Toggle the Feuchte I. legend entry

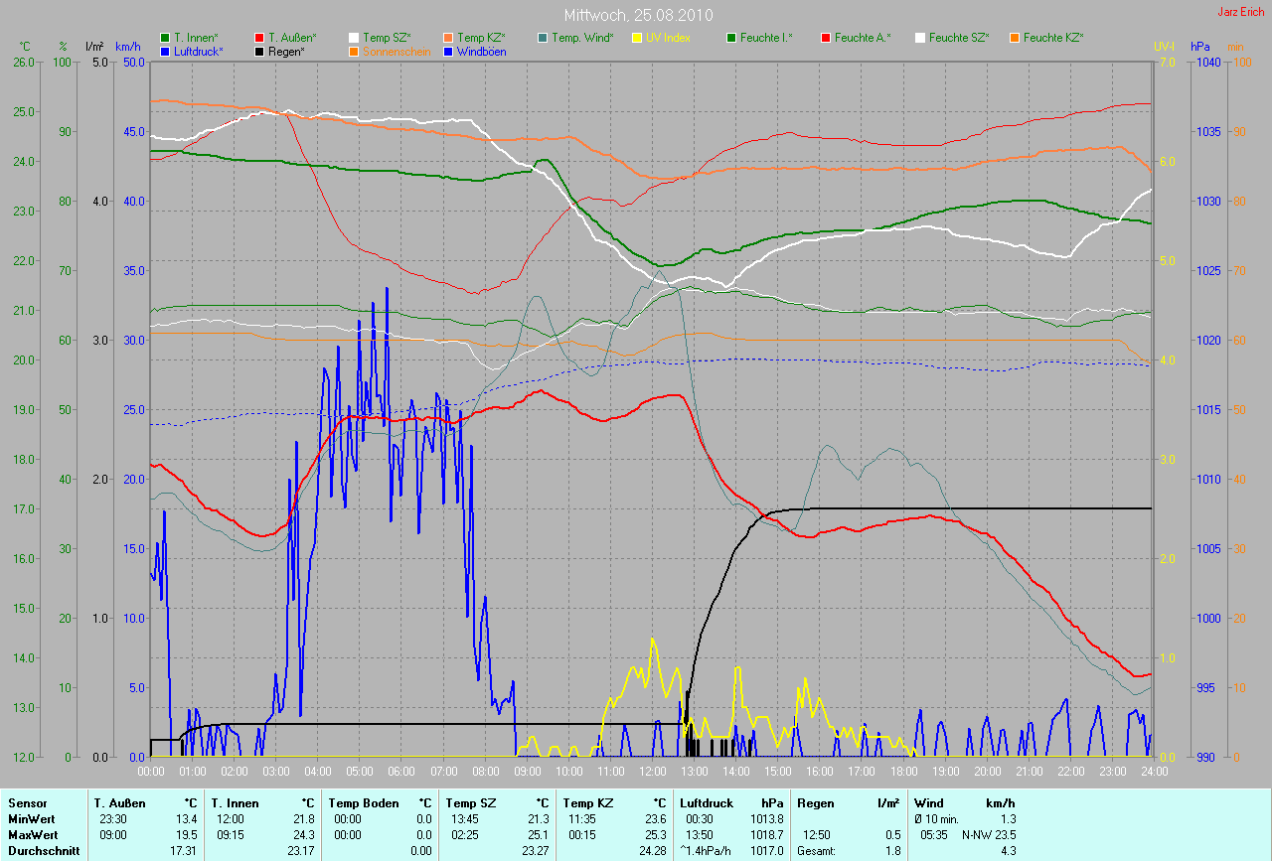coord(771,38)
